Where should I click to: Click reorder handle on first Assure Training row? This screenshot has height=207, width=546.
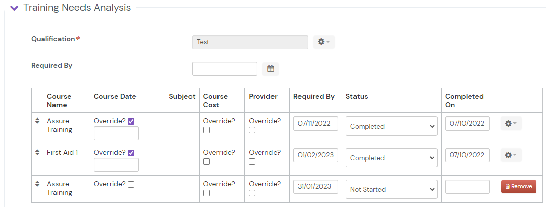37,121
